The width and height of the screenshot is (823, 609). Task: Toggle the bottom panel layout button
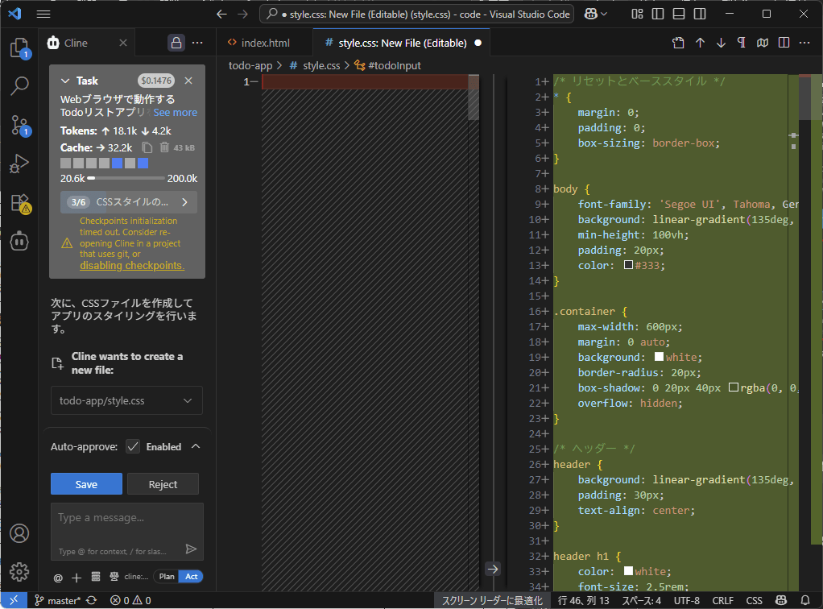pyautogui.click(x=680, y=14)
